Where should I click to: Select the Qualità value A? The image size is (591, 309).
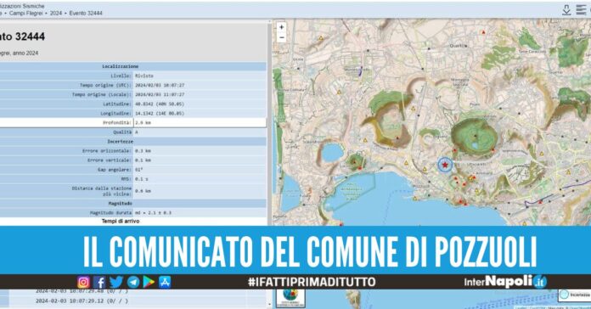click(x=137, y=132)
